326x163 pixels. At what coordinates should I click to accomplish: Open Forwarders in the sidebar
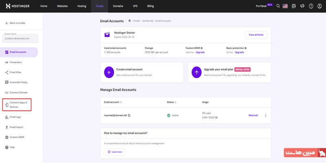click(15, 62)
